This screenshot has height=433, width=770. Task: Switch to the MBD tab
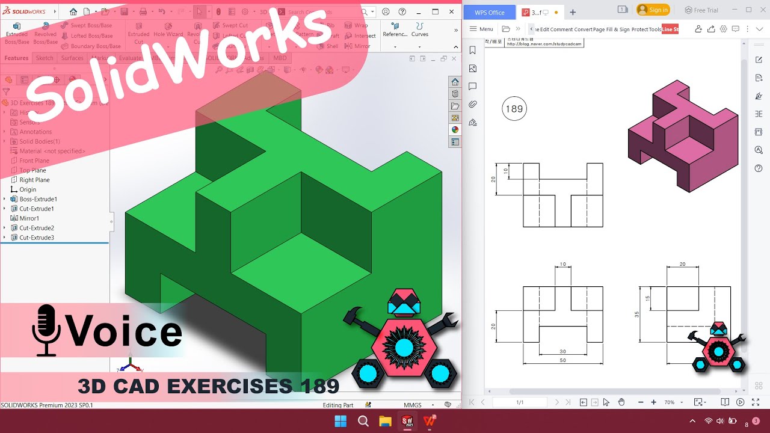coord(280,58)
